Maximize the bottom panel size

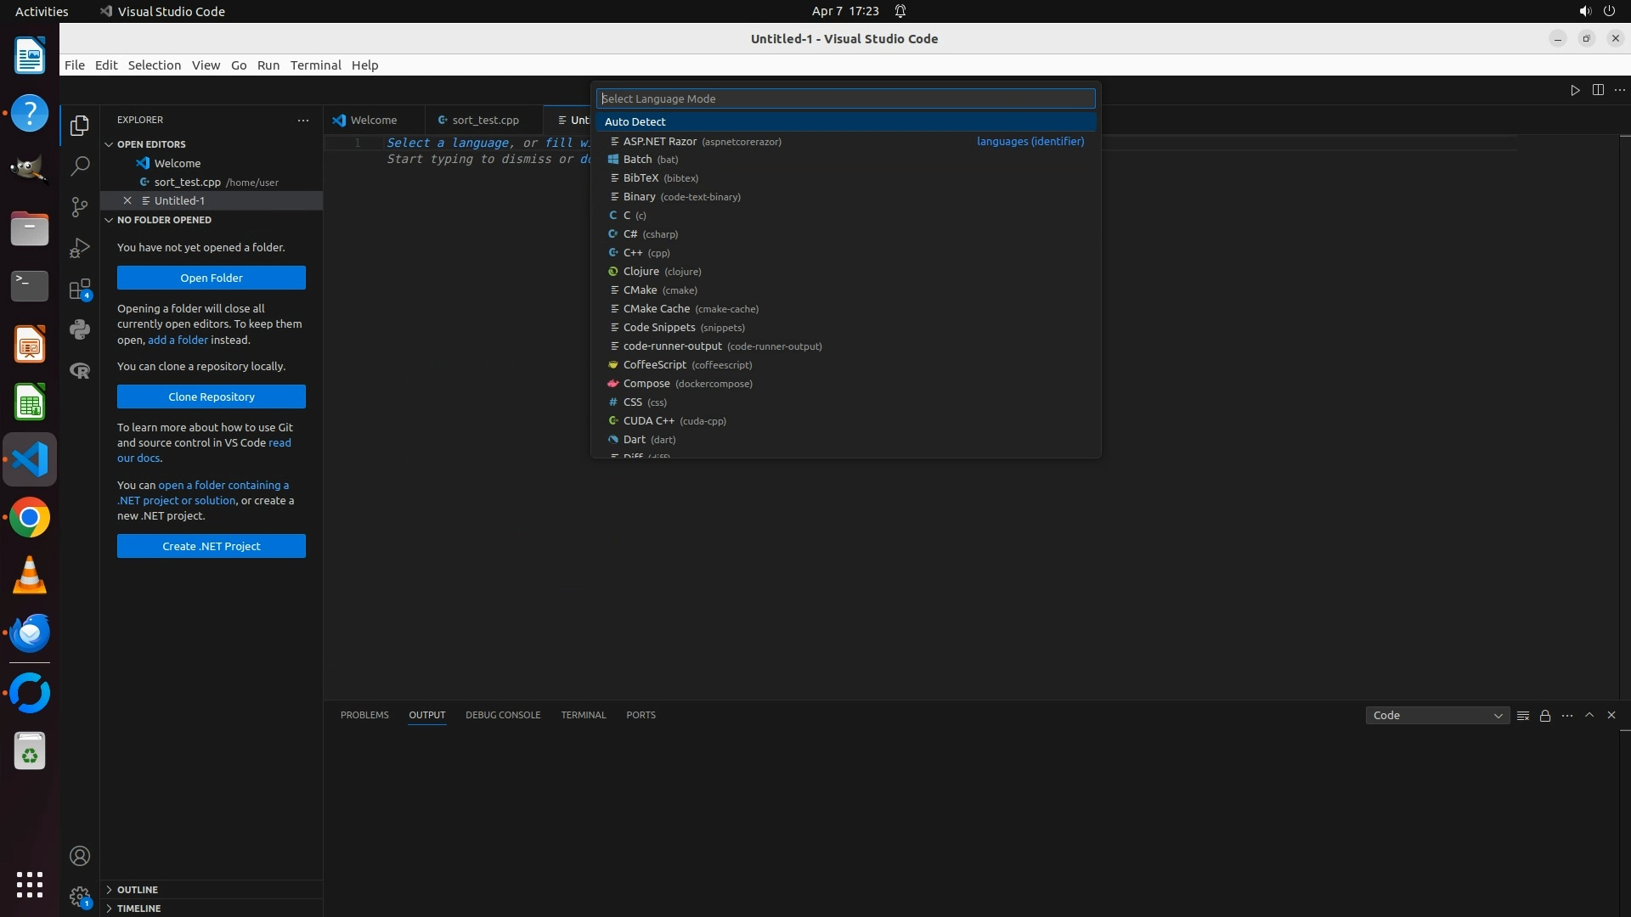[1589, 715]
